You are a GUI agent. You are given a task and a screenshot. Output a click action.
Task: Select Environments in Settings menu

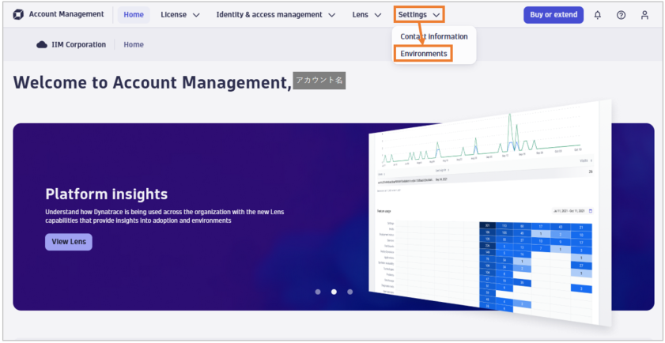tap(423, 54)
